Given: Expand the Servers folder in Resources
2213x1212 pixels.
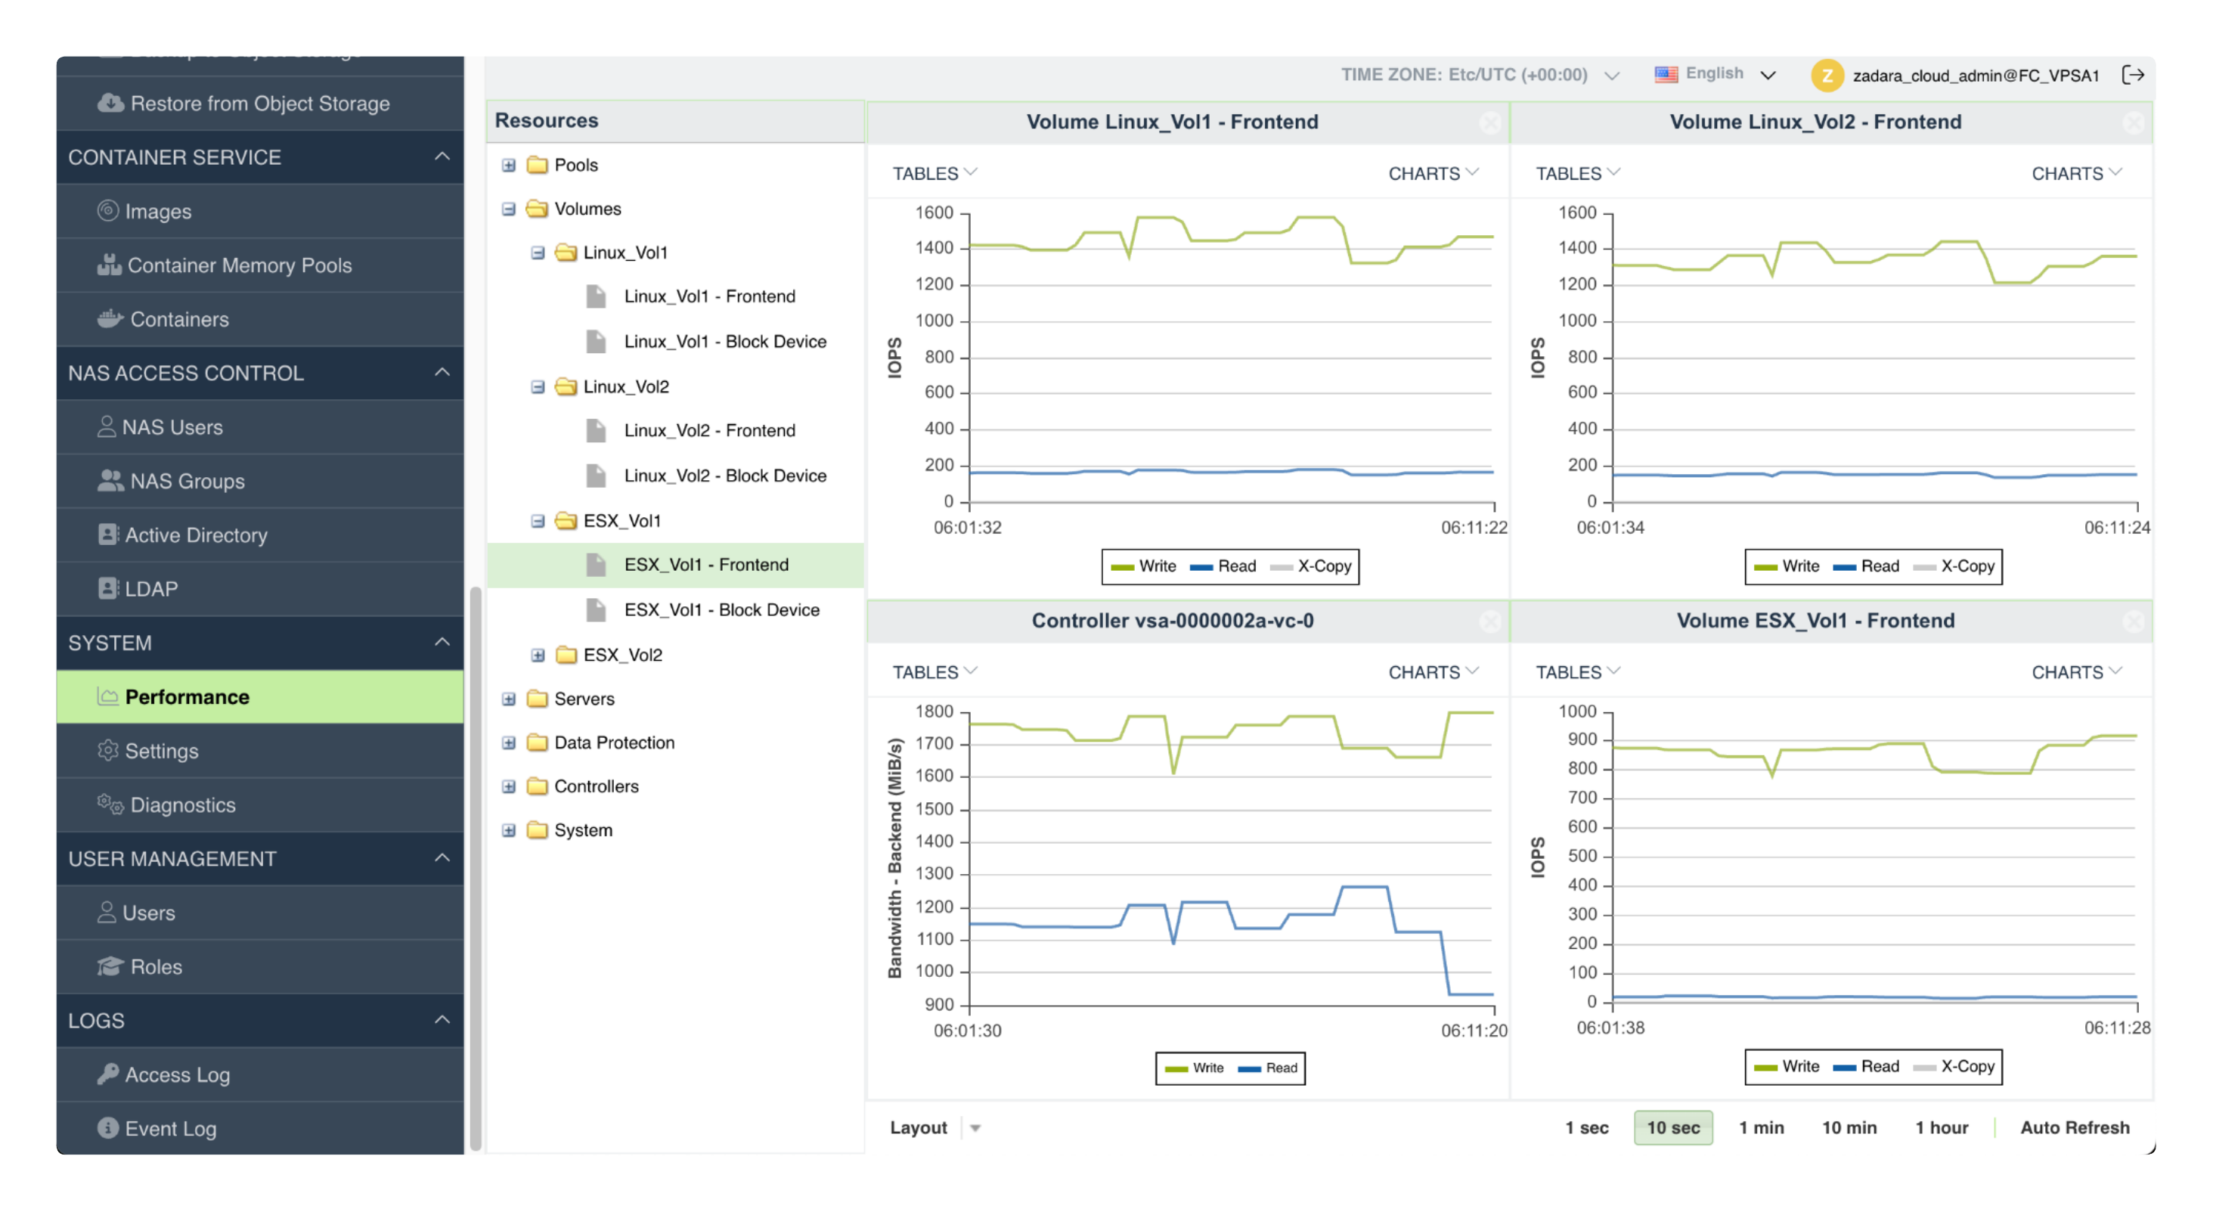Looking at the screenshot, I should pyautogui.click(x=509, y=699).
